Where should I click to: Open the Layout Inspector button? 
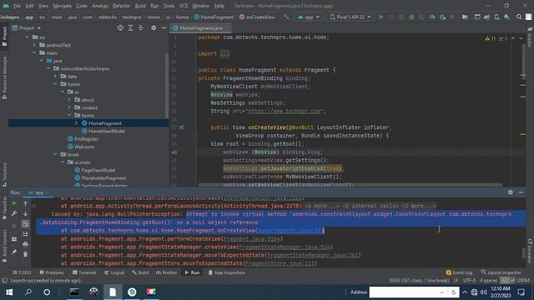coord(501,272)
